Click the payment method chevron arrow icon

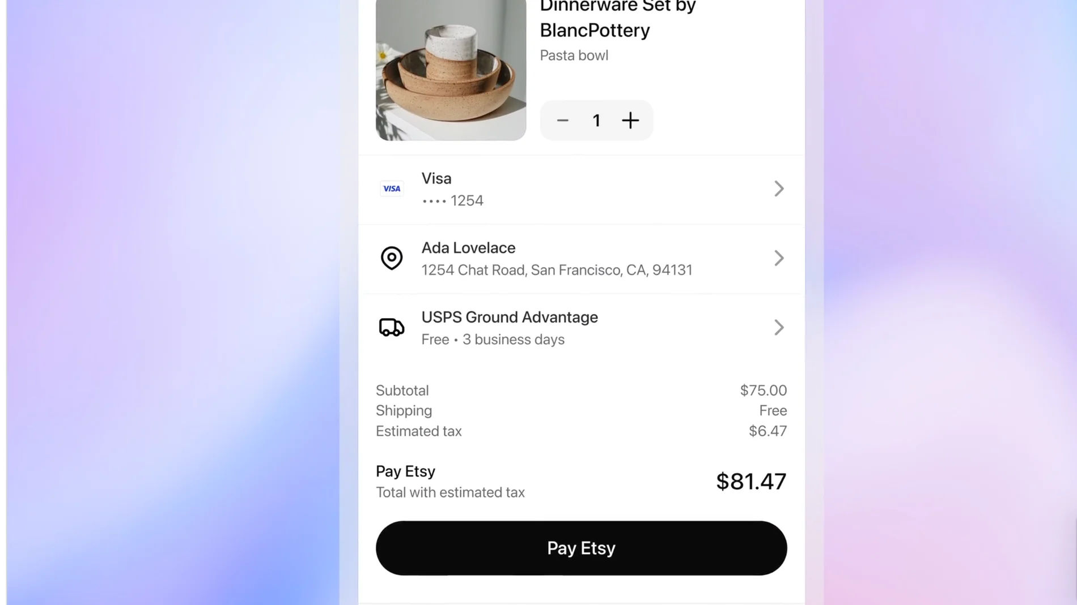(x=779, y=188)
